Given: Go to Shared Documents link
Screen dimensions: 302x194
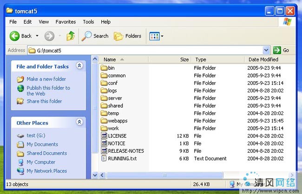Looking at the screenshot, I should tap(47, 153).
